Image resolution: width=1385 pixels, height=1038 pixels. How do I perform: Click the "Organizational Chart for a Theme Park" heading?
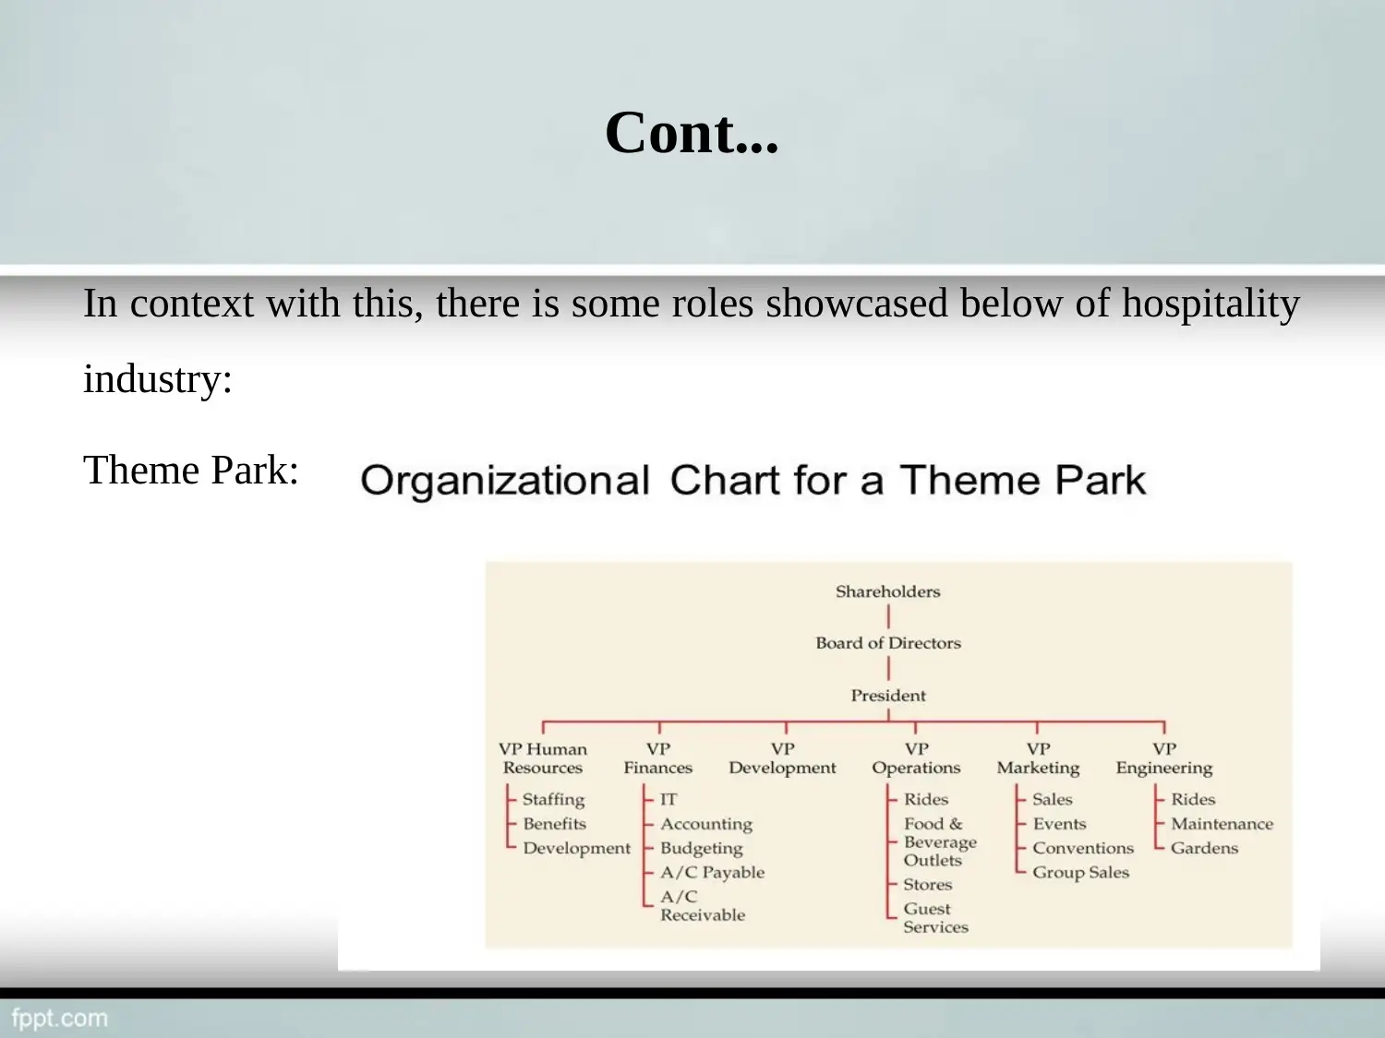753,481
